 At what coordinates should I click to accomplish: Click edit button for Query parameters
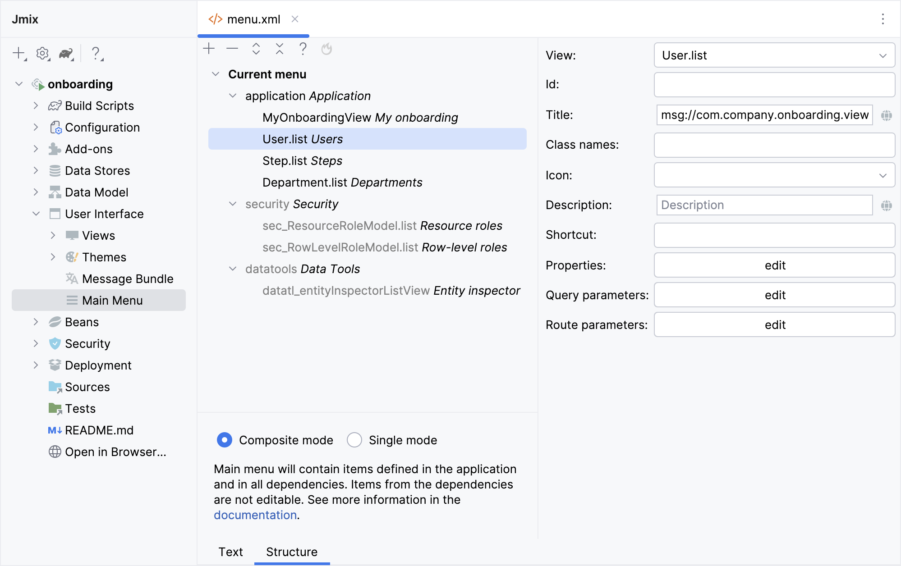(x=774, y=295)
